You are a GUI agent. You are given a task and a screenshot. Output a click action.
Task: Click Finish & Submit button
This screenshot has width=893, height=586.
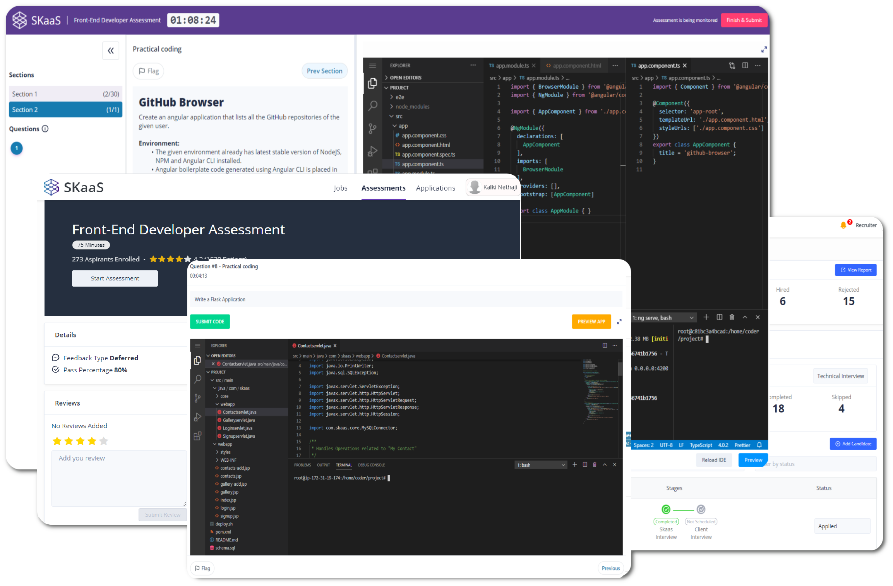[x=744, y=20]
